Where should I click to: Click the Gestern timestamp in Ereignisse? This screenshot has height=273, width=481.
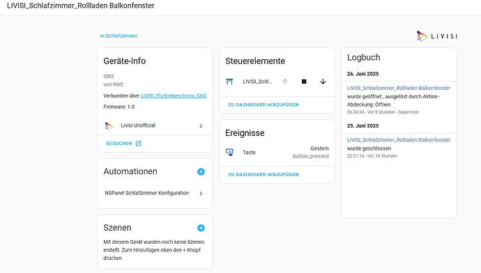click(x=320, y=148)
